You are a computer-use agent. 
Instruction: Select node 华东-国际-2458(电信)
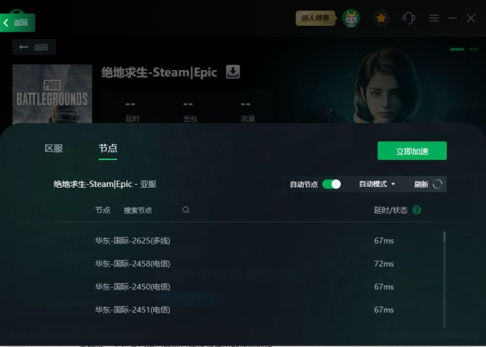[x=243, y=264]
